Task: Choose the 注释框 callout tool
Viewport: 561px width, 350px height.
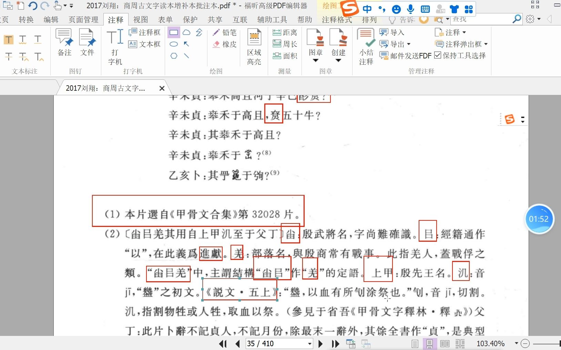Action: (144, 32)
